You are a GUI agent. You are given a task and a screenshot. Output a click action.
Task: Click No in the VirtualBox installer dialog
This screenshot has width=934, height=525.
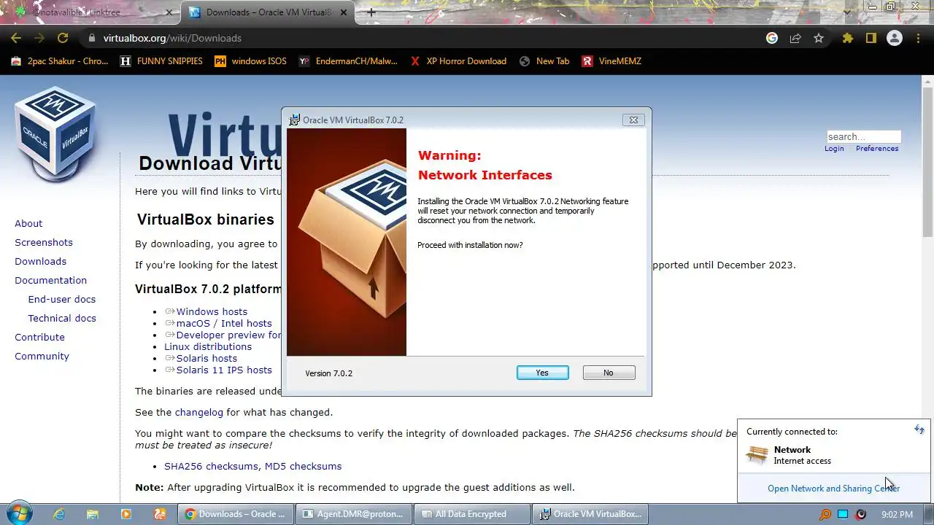coord(609,373)
